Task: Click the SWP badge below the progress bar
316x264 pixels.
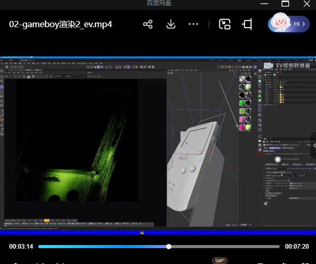Action: tap(220, 260)
